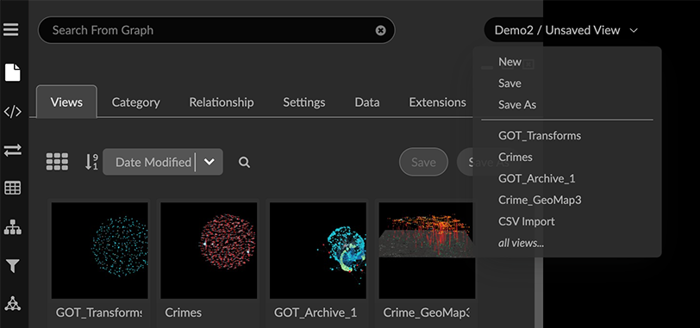Click the views search magnifier icon
Viewport: 700px width, 328px height.
244,162
